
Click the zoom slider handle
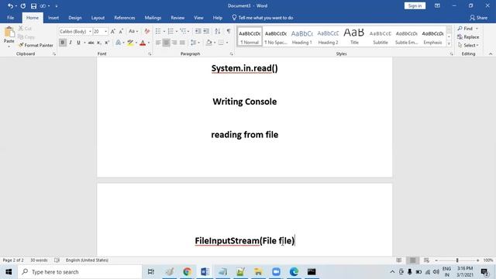[x=457, y=260]
